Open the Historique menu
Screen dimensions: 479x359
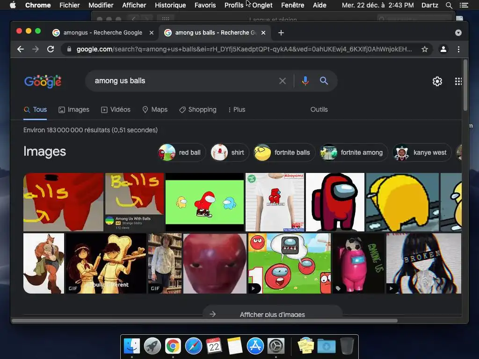click(170, 5)
